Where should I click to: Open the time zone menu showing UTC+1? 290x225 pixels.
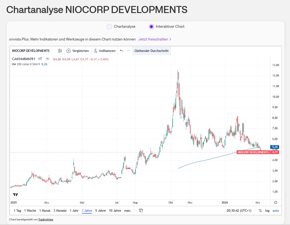click(x=239, y=211)
